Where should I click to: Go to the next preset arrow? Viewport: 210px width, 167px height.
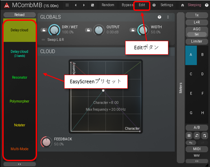click(84, 5)
